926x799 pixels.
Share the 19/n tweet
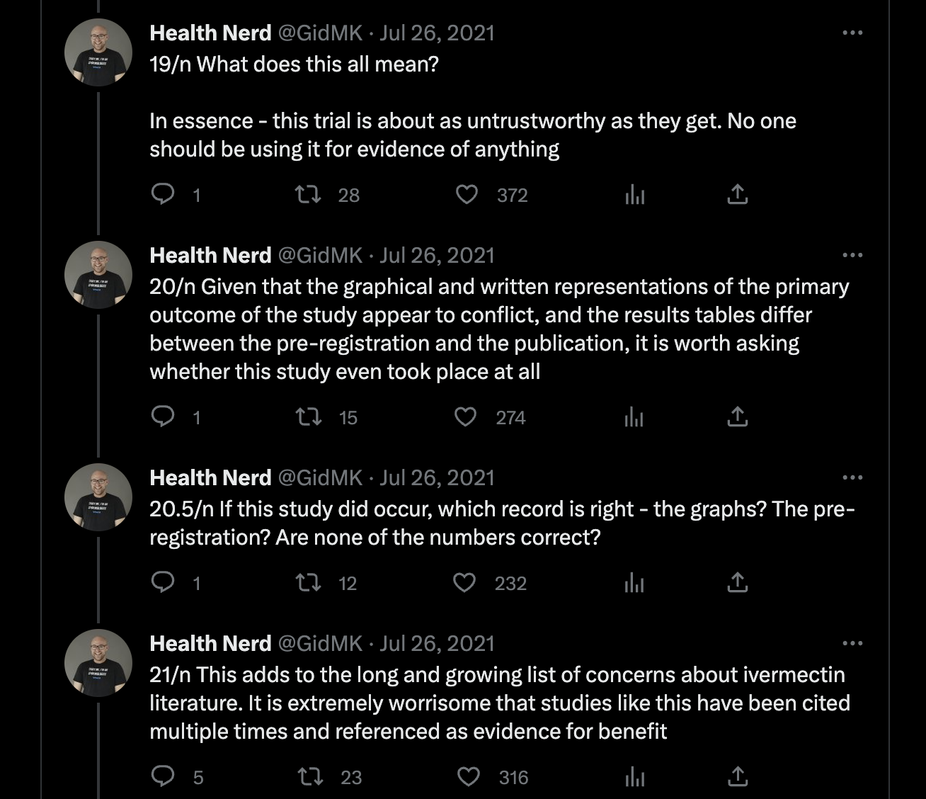pyautogui.click(x=738, y=194)
